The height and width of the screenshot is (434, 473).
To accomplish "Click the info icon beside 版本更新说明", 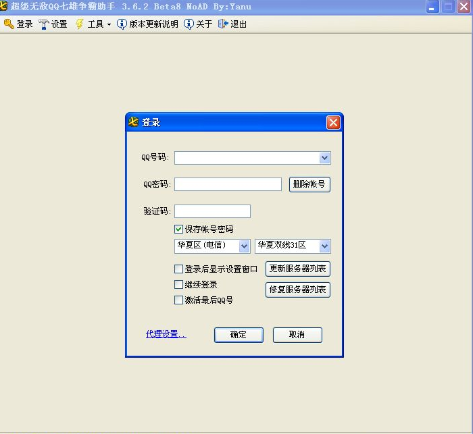I will (122, 24).
